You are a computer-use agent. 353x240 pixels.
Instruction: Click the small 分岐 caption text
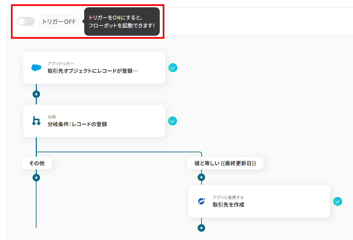(x=52, y=117)
